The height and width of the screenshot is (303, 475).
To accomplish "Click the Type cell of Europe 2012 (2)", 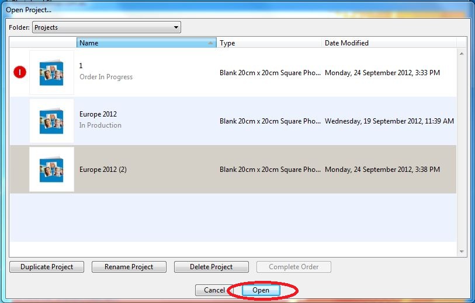I will [x=270, y=170].
